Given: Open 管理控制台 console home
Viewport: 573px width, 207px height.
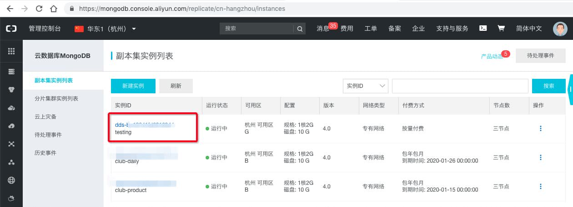Looking at the screenshot, I should coord(45,29).
